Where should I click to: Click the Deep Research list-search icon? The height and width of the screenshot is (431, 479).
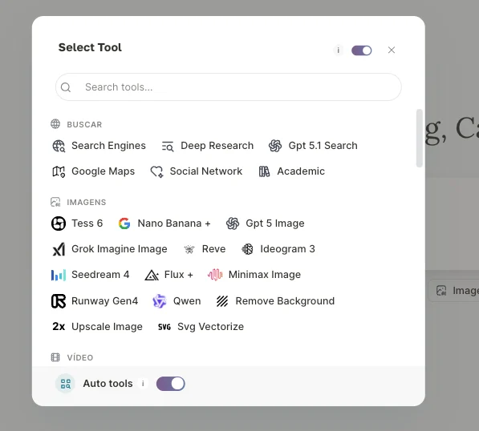point(168,146)
